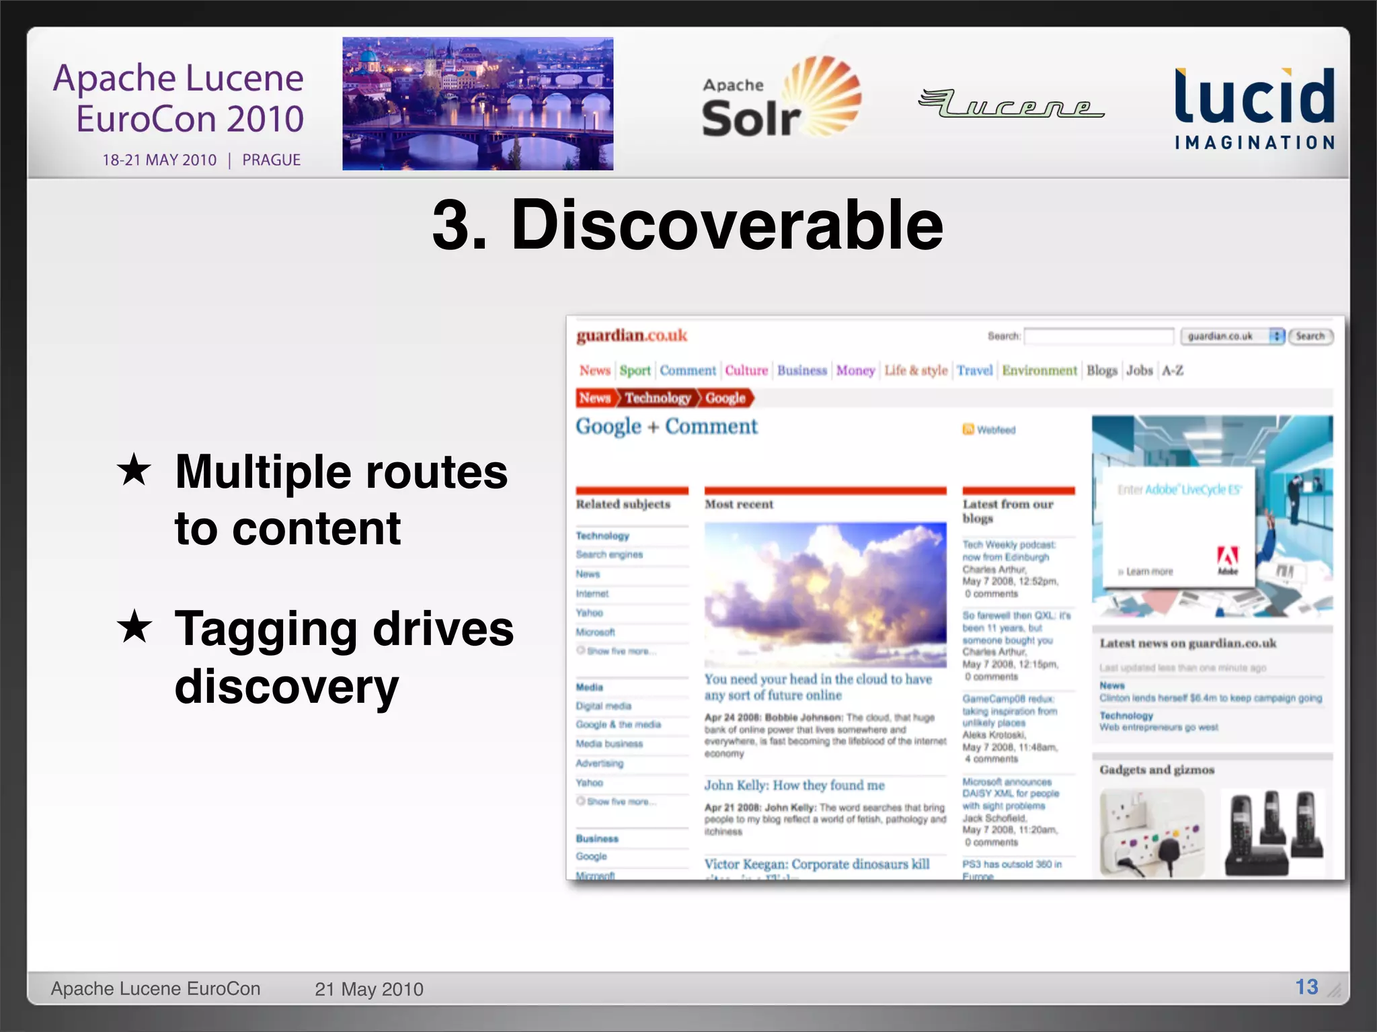The image size is (1377, 1032).
Task: Open the guardian.co.uk search scope dropdown
Action: pos(1233,336)
